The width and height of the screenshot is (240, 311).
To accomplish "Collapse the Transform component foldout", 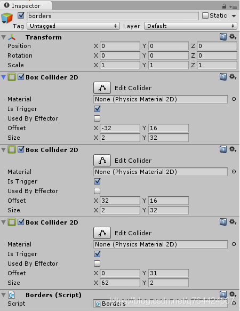I will (3, 37).
